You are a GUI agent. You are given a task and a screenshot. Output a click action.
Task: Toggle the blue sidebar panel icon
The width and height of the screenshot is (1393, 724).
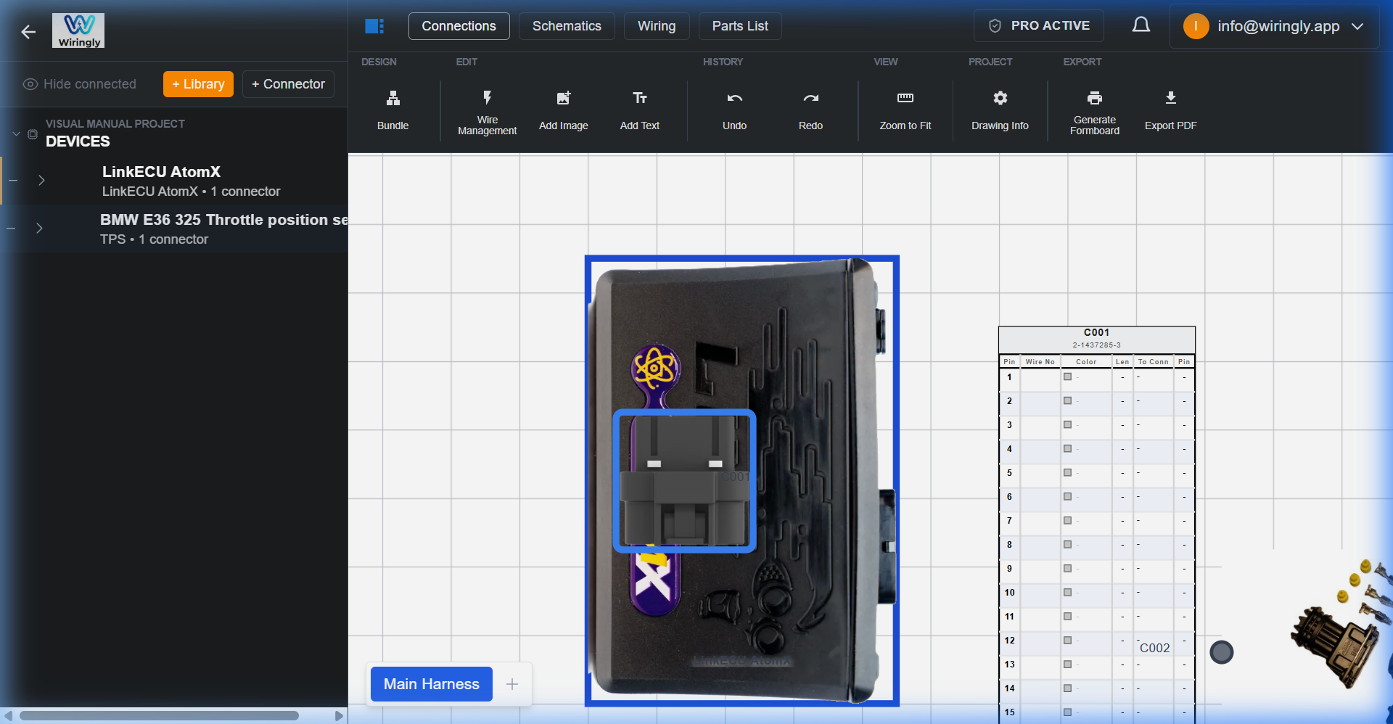374,26
